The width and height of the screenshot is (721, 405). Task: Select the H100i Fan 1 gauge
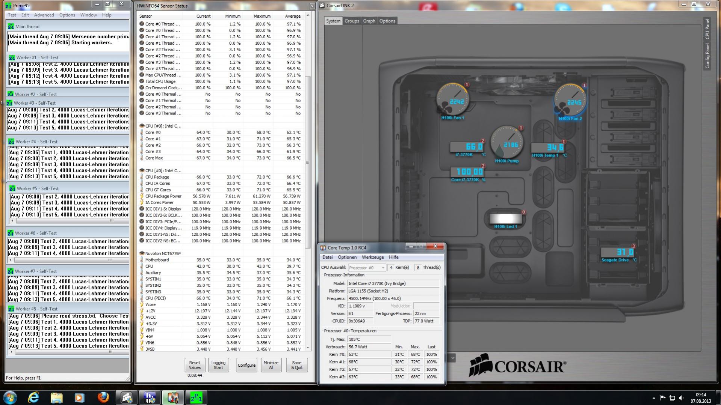click(x=453, y=99)
